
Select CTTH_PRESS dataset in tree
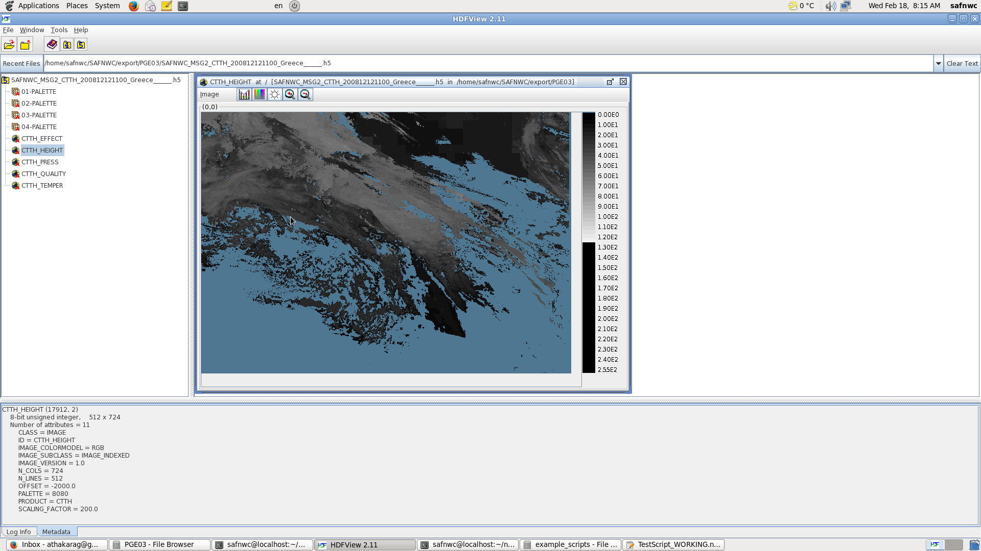(x=40, y=162)
